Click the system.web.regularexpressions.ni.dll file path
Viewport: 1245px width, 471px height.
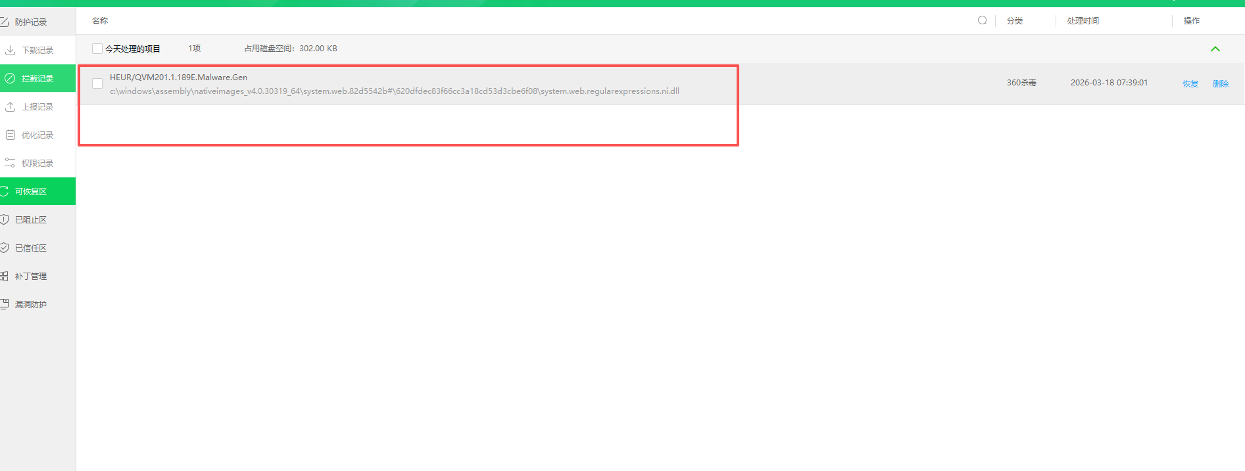coord(395,91)
